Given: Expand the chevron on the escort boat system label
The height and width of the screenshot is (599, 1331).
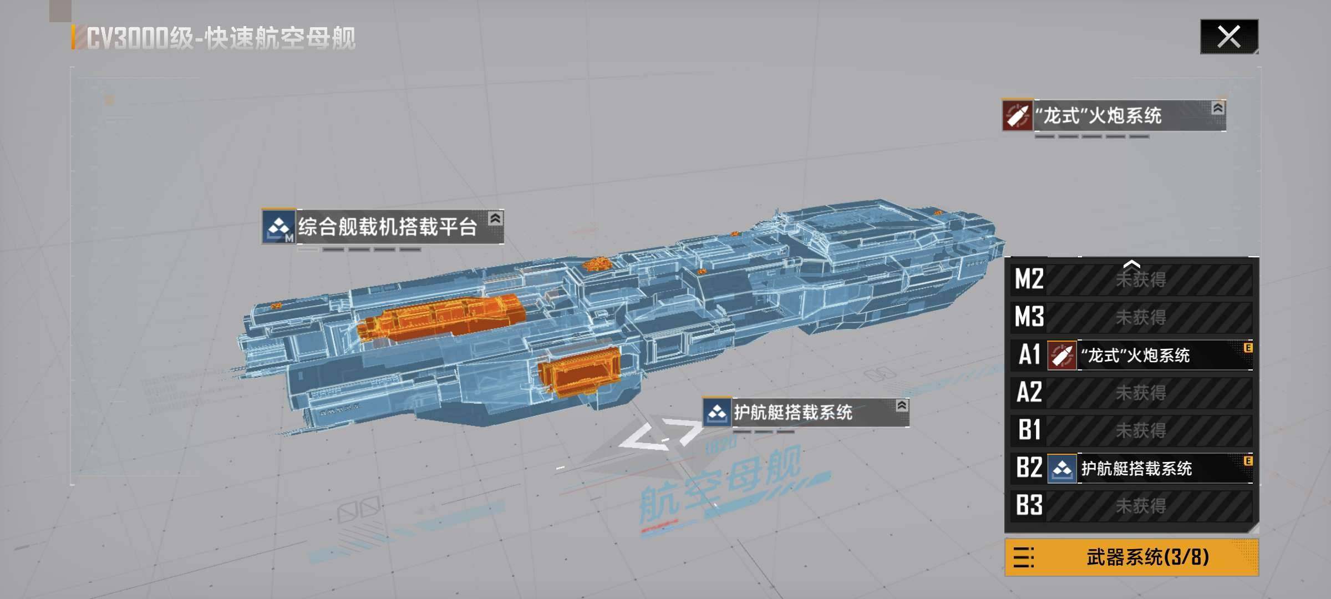Looking at the screenshot, I should (x=902, y=405).
